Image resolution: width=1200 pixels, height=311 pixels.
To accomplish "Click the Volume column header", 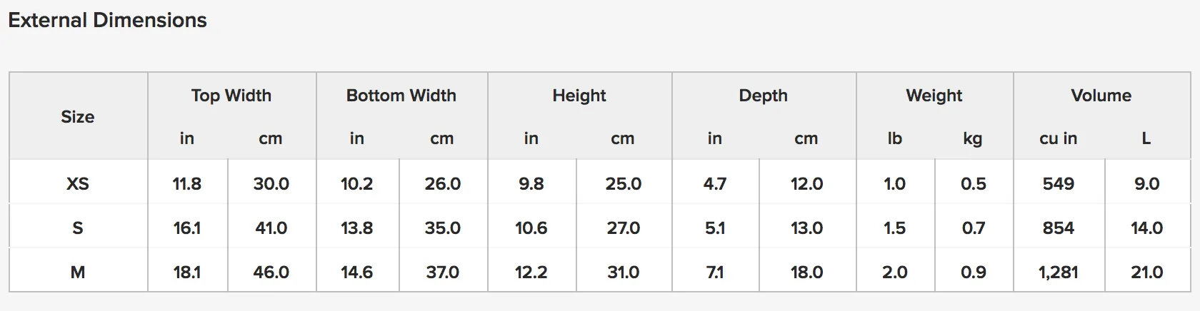I will coord(1101,96).
